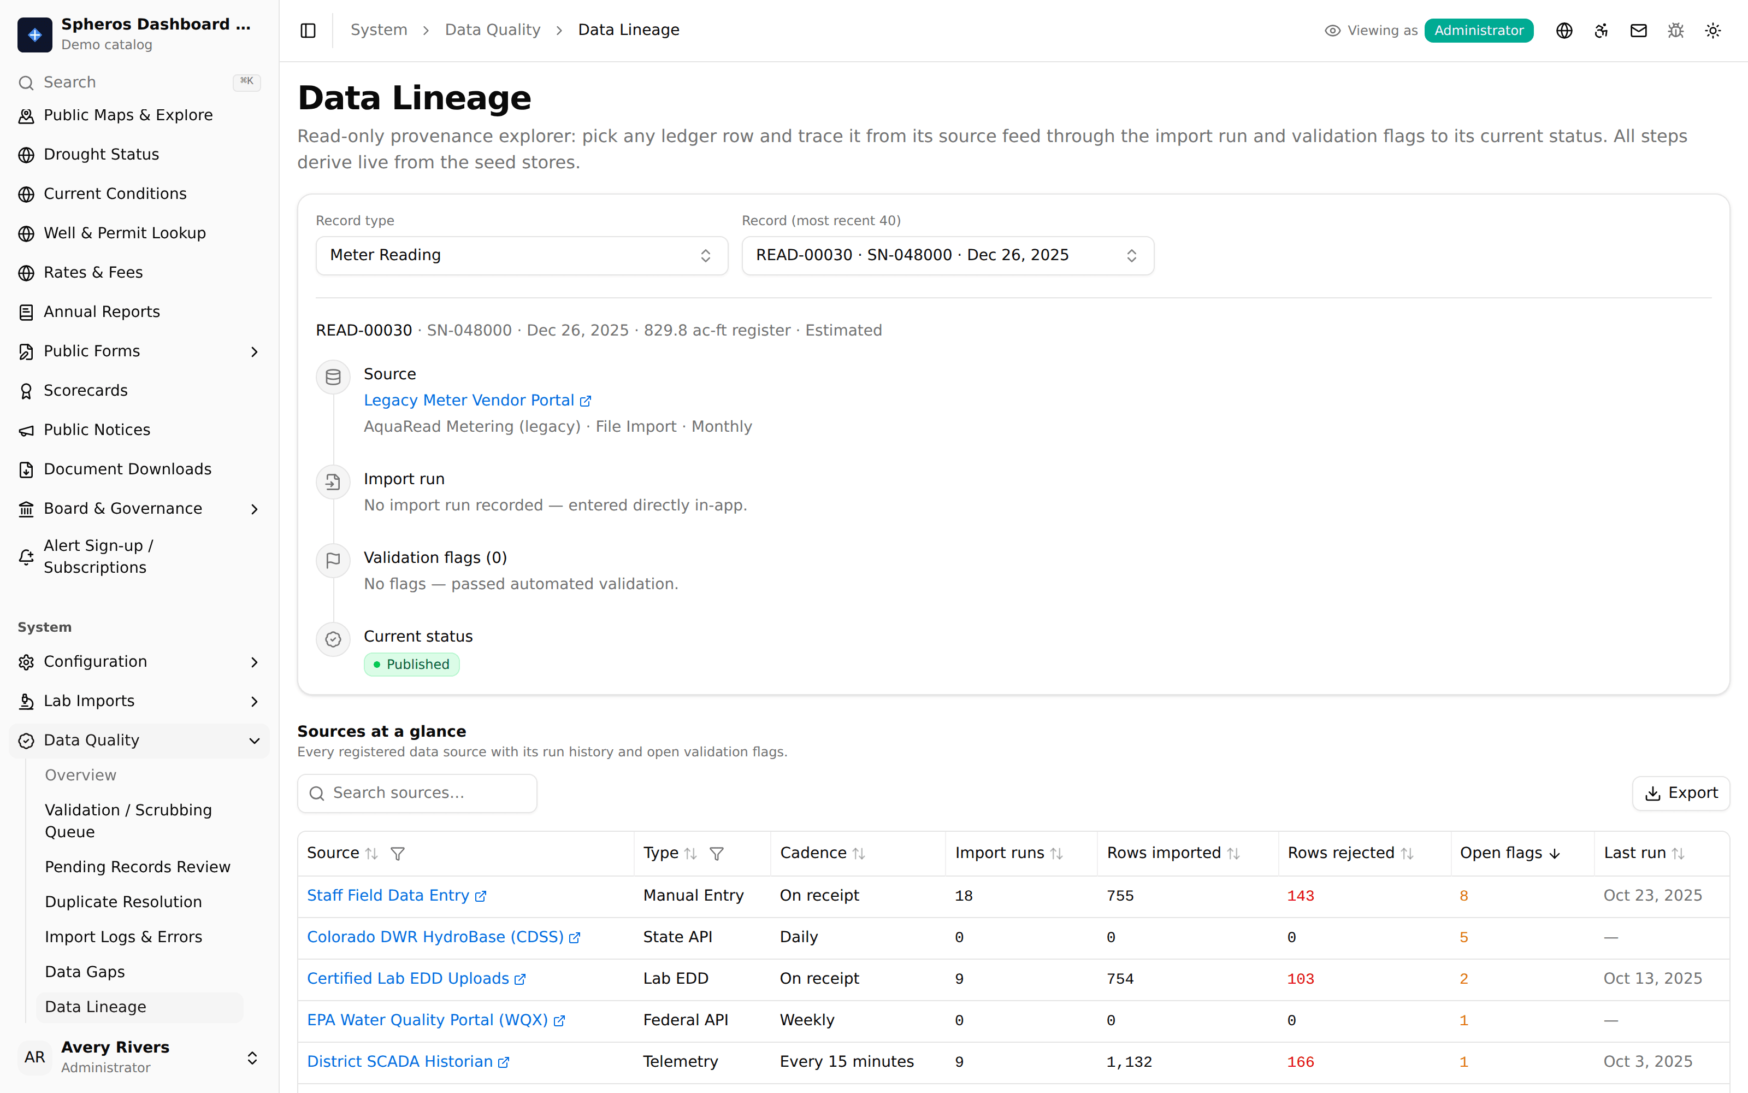Click the Validation flags step icon

[x=333, y=561]
